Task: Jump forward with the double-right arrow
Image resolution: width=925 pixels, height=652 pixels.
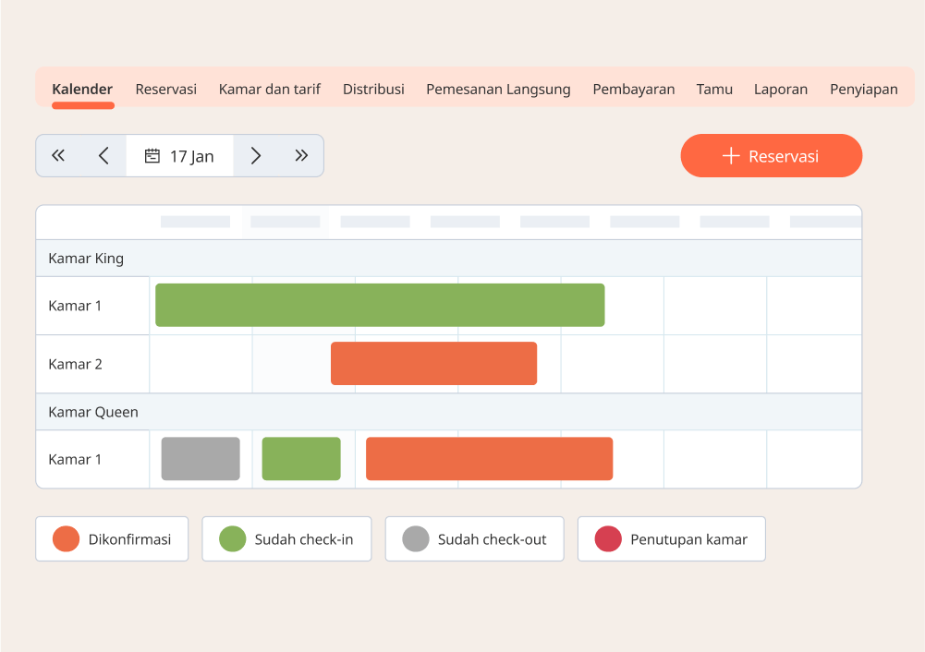Action: [301, 156]
